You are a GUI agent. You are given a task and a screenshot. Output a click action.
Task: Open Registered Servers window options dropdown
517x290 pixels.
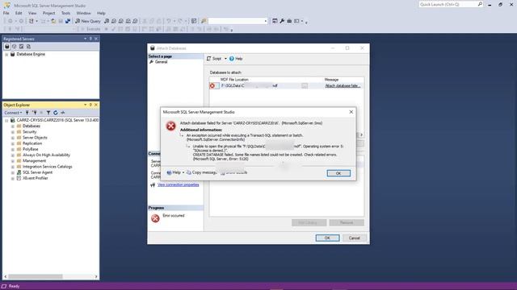[85, 39]
